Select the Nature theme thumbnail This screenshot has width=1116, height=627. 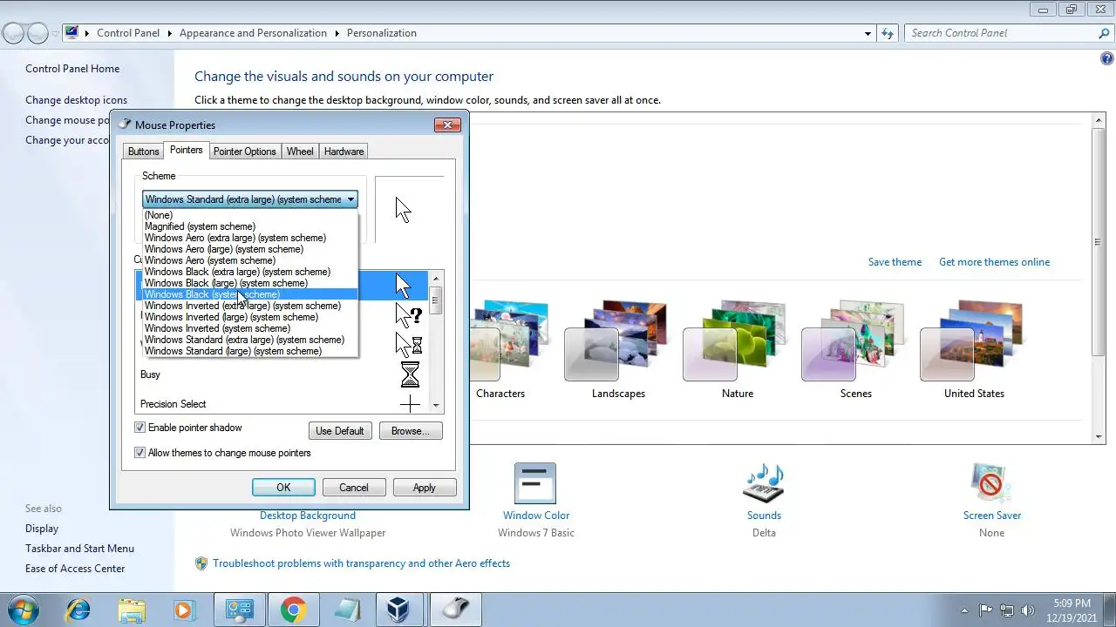pos(737,341)
